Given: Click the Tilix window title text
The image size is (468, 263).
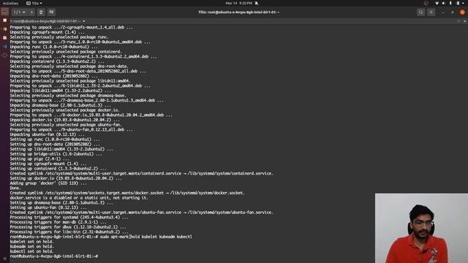Looking at the screenshot, I should [x=239, y=12].
